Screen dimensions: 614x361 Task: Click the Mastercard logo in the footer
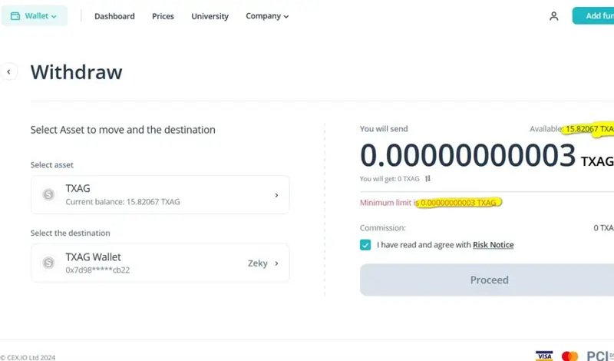click(569, 356)
